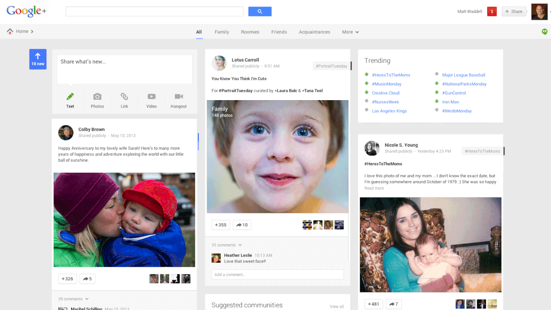Select the Video play icon
Screen dimensions: 551x310
(x=152, y=96)
